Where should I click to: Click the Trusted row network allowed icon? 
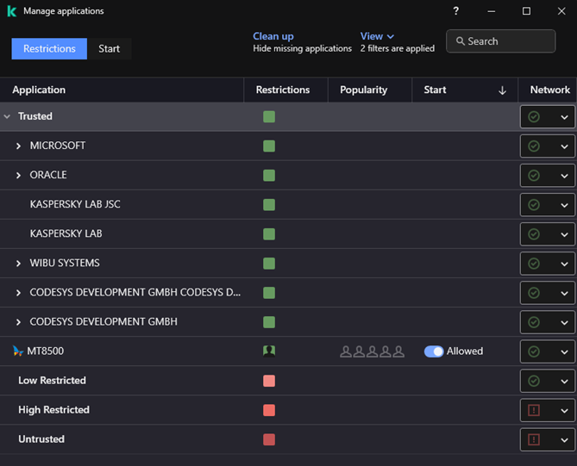click(x=534, y=117)
